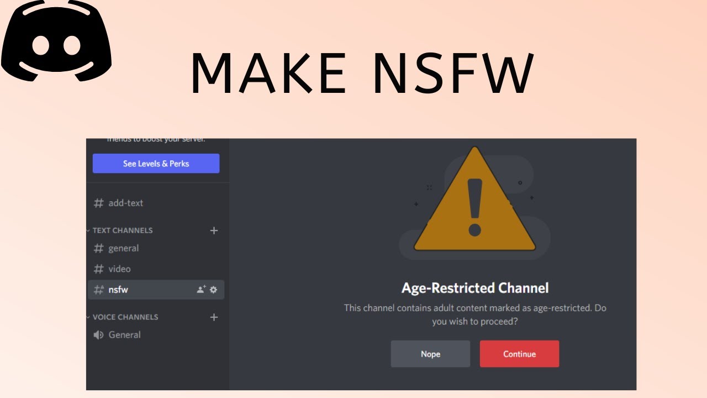Click the hash icon beside general

coord(99,248)
